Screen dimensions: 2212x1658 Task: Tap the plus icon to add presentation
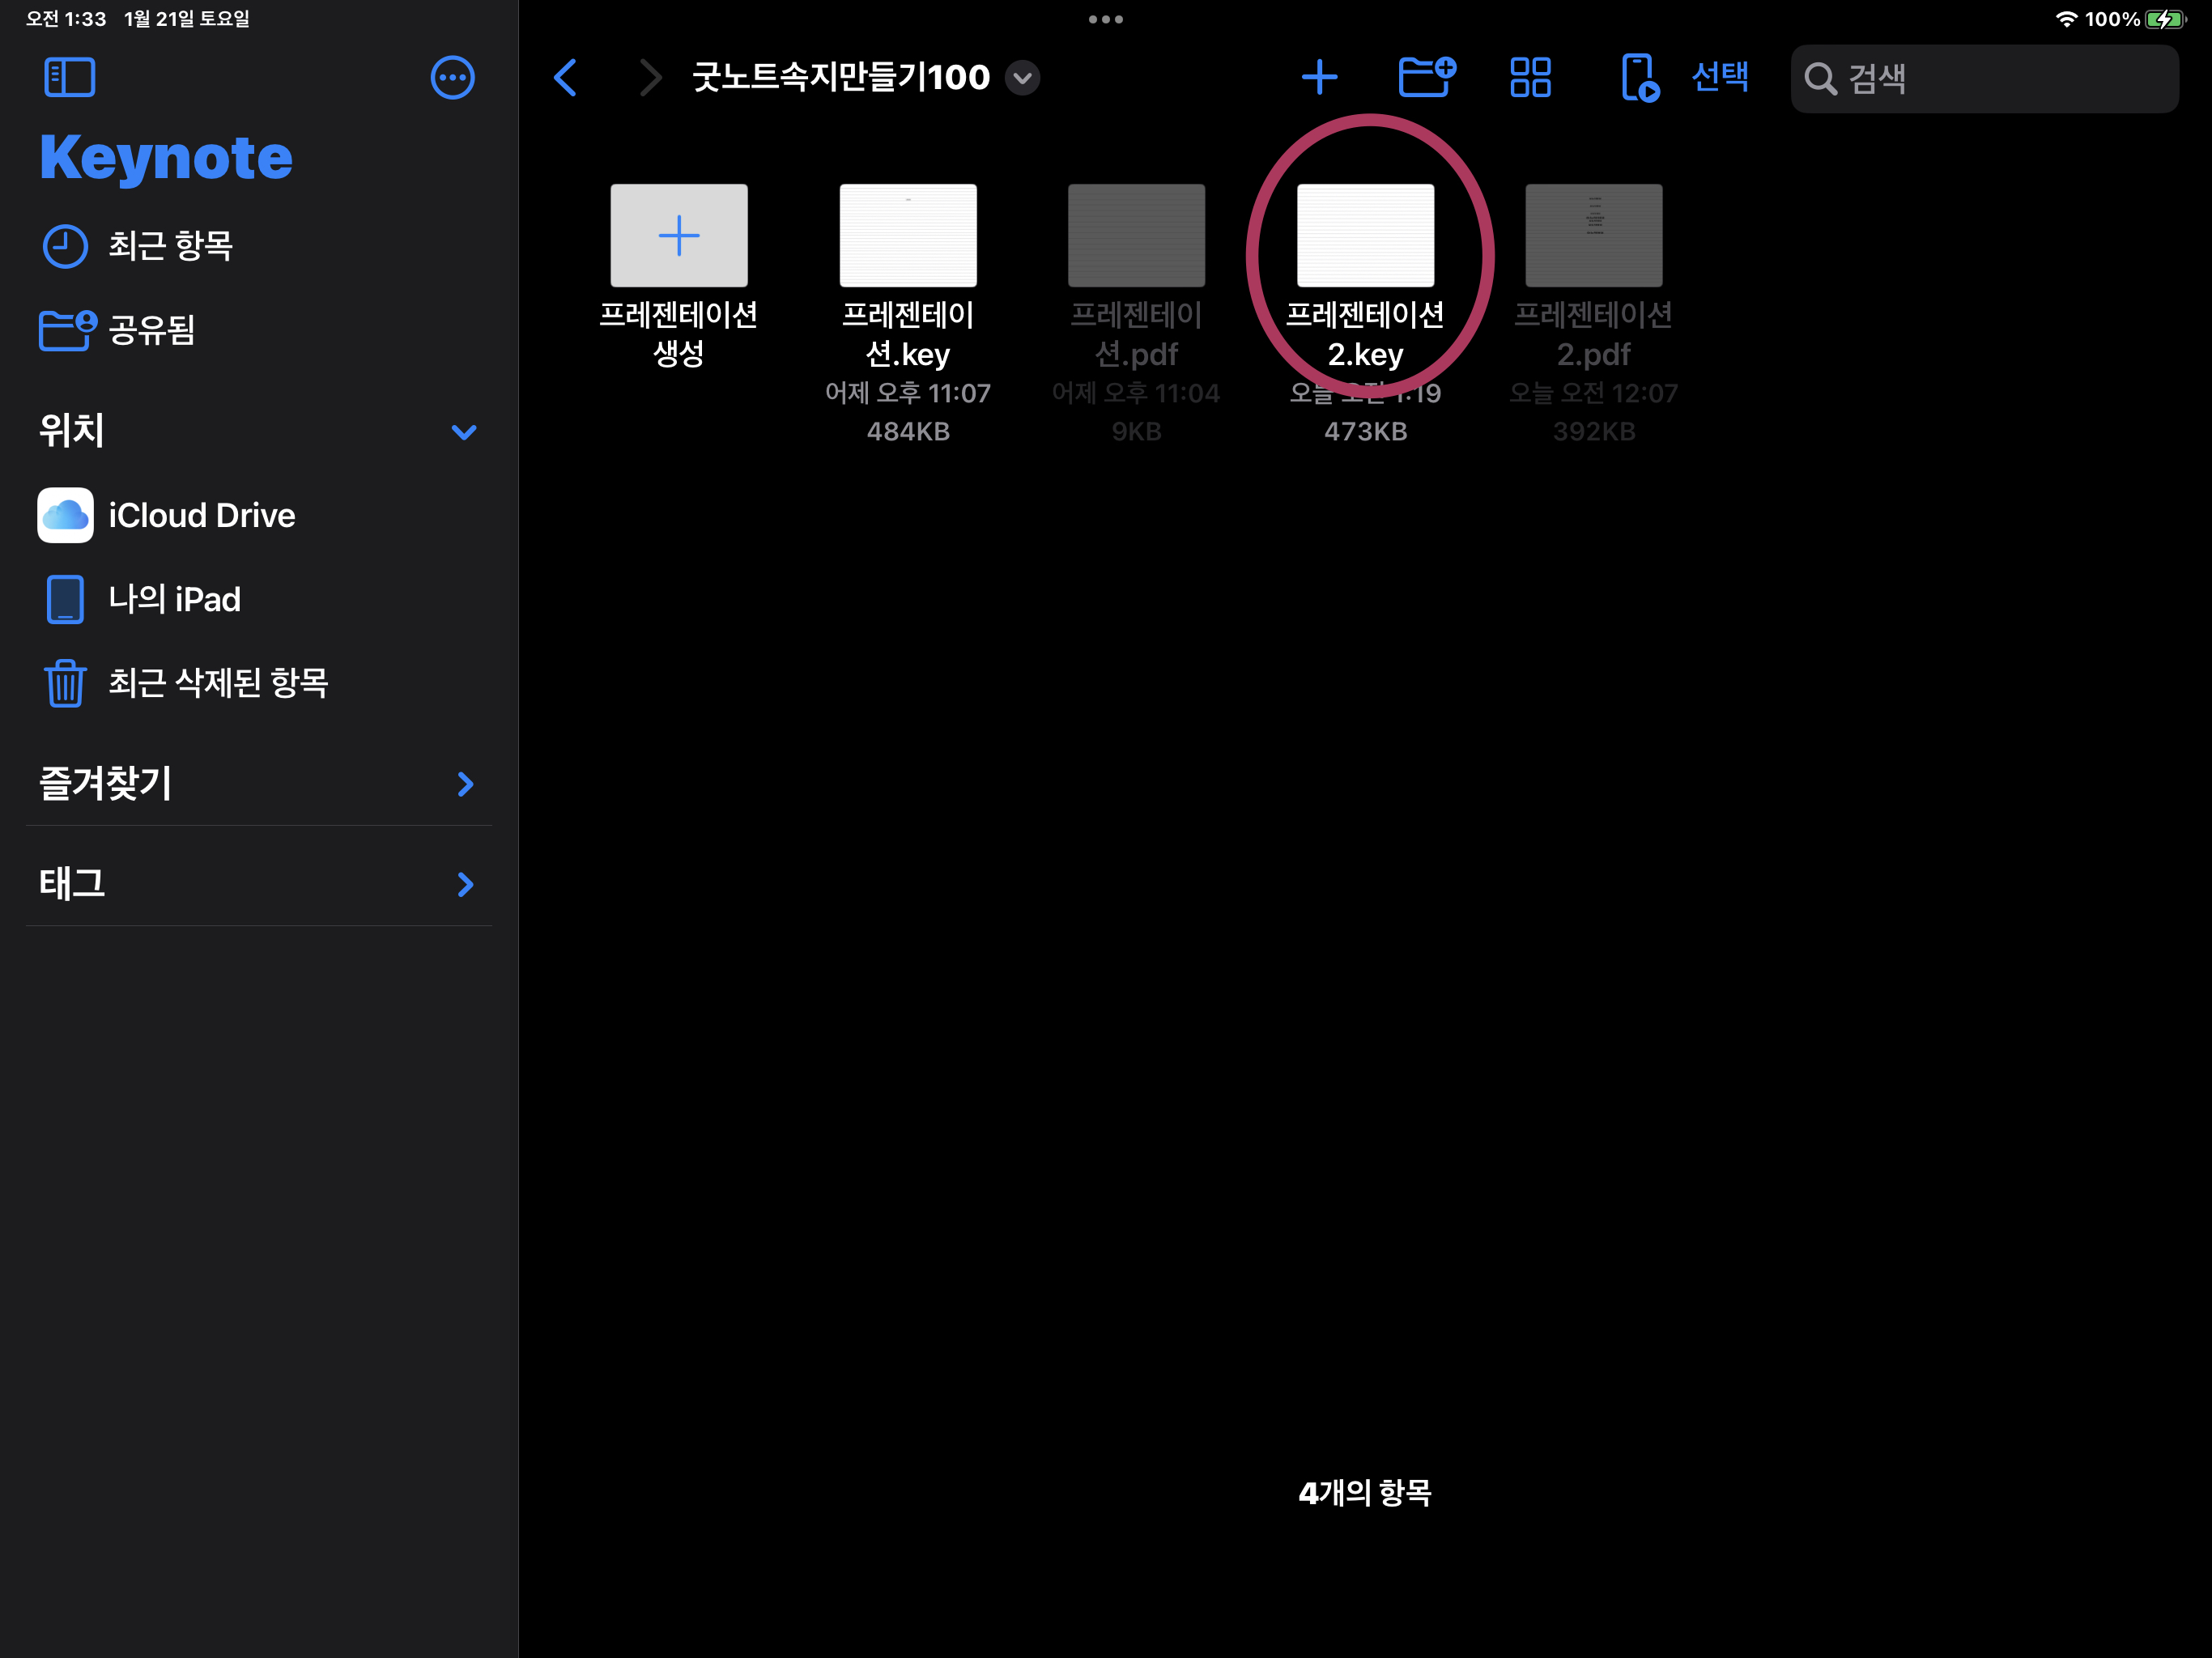click(x=1319, y=77)
